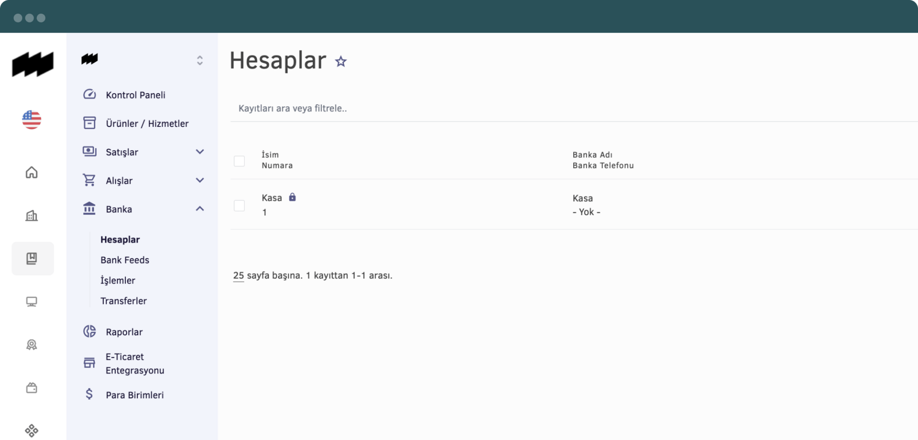Viewport: 918px width, 440px height.
Task: Select the bookmark ledger icon in rail
Action: [x=32, y=259]
